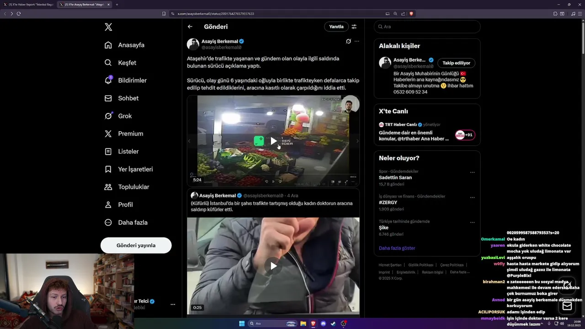Reload the page in the browser

point(19,14)
